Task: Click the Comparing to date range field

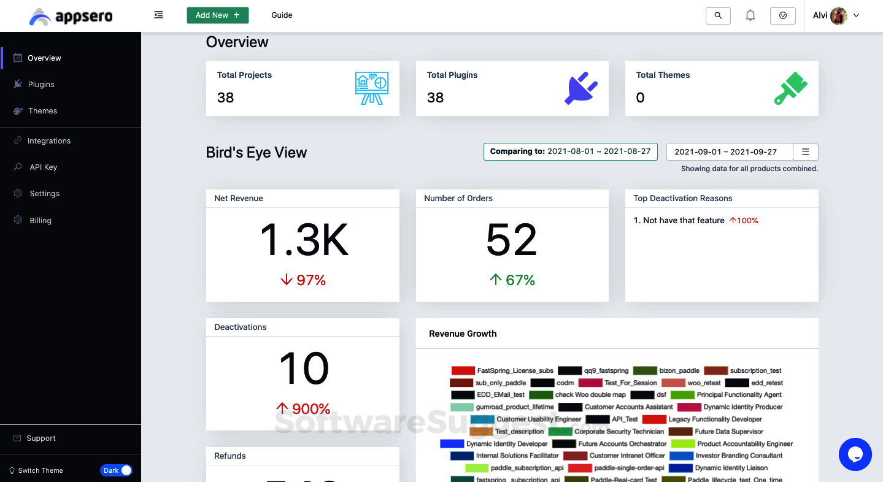Action: point(570,151)
